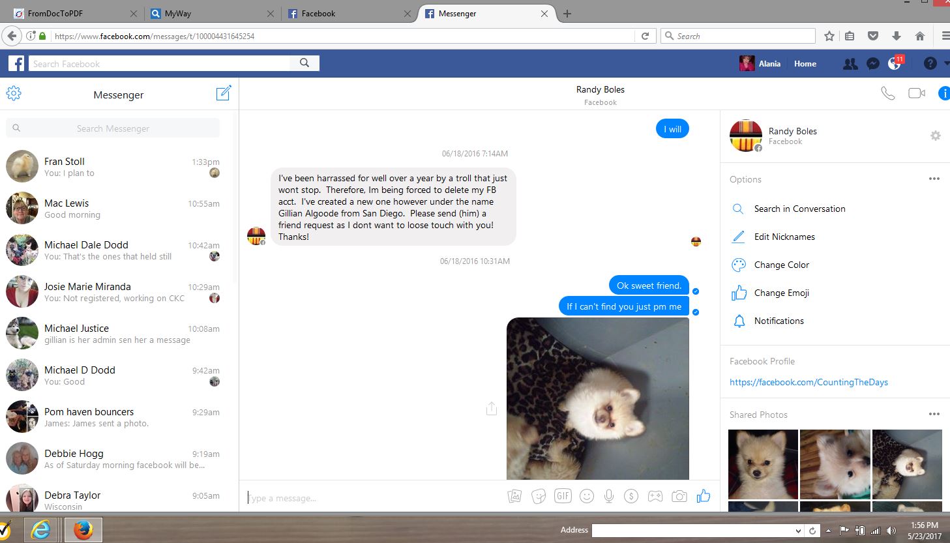Screen dimensions: 950x543
Task: Click Firefox icon in Windows taskbar
Action: click(83, 529)
